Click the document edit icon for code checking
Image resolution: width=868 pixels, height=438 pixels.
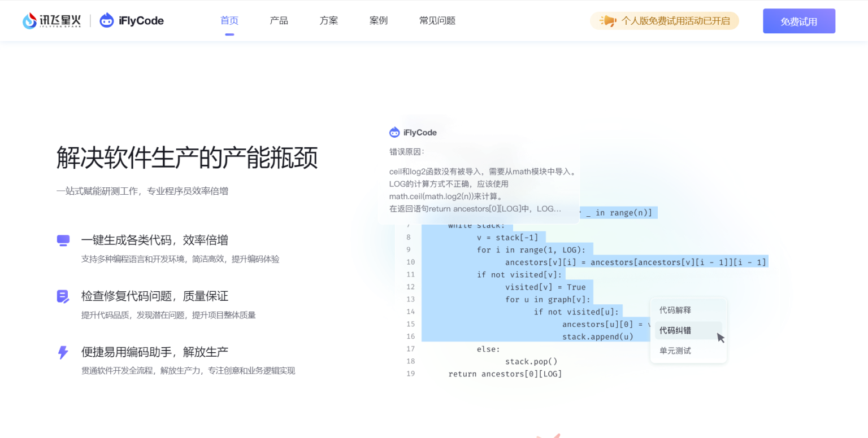63,296
